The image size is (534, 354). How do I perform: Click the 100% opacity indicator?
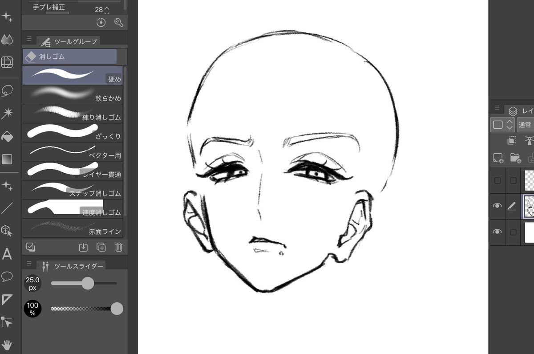(32, 309)
